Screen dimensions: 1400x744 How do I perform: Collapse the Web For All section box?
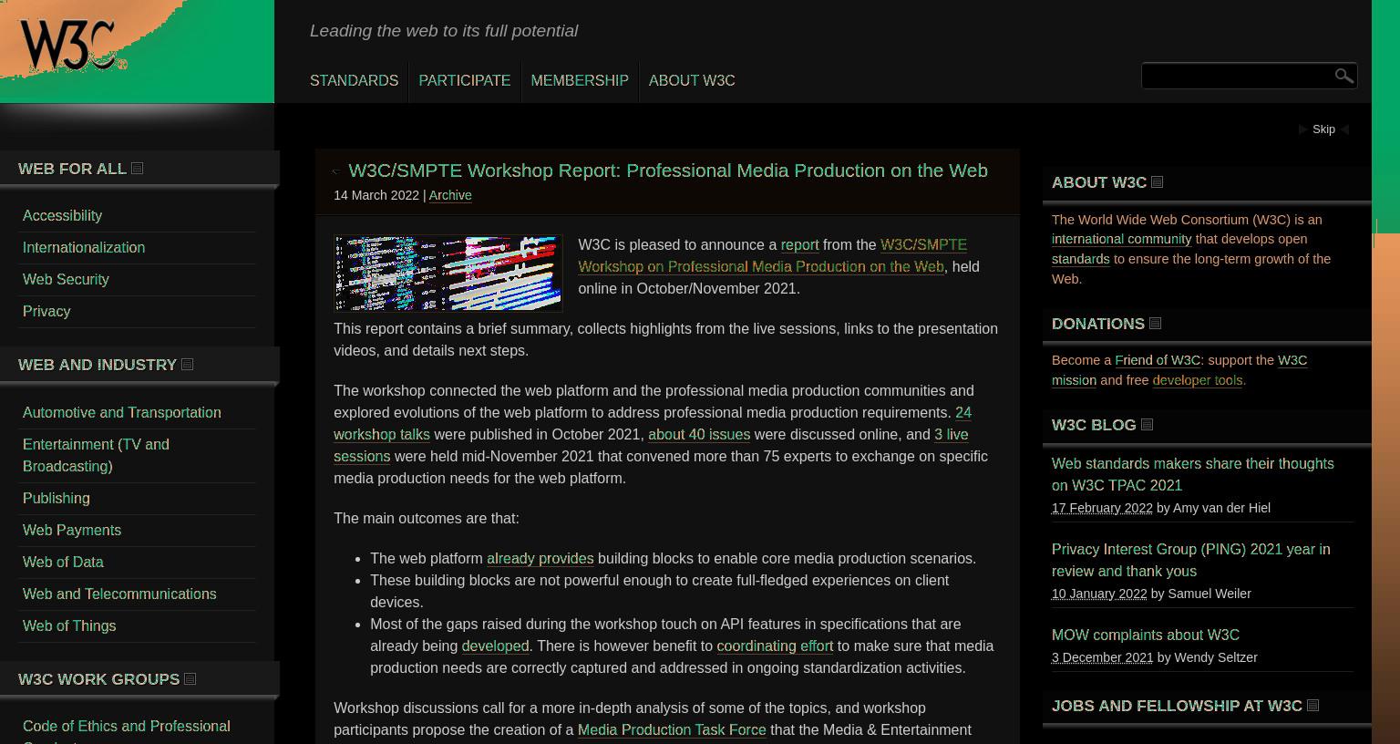[137, 169]
